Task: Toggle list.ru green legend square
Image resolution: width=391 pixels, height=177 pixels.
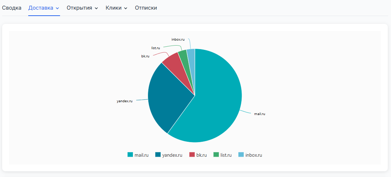Action: 216,155
